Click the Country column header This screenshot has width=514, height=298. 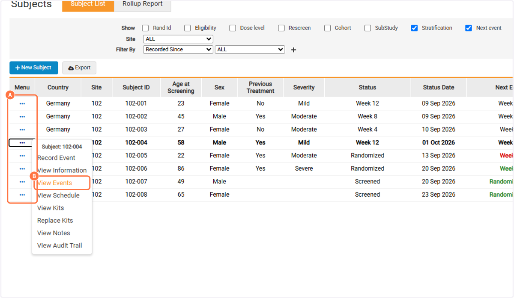[x=58, y=88]
